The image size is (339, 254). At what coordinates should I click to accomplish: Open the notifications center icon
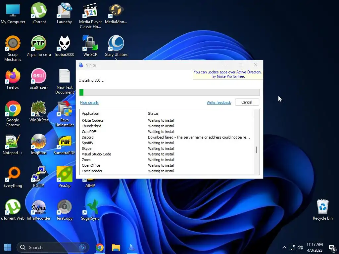click(x=332, y=248)
